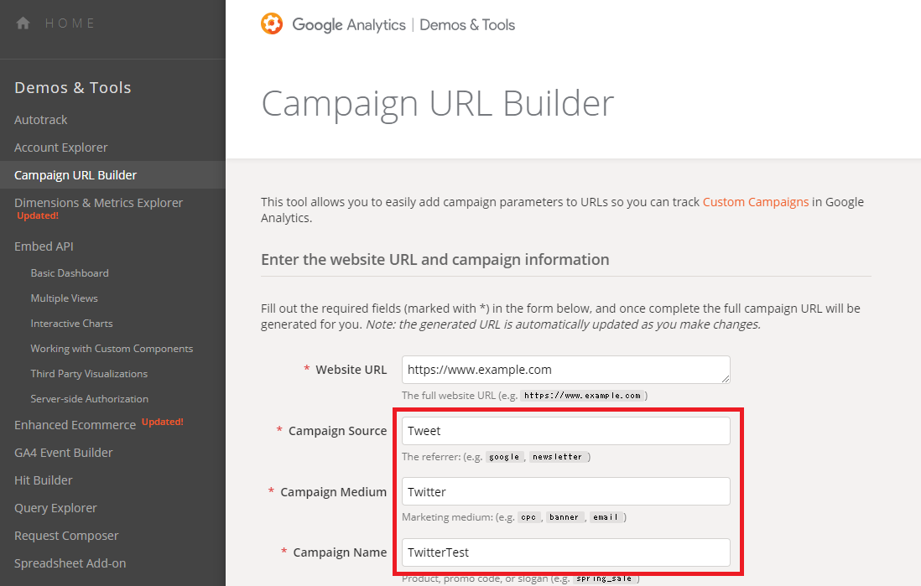Click the 'banner' medium example text

[x=564, y=517]
